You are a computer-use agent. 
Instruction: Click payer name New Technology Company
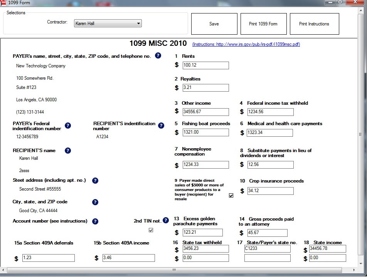[41, 66]
